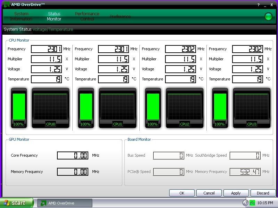Click the CPU0 Voltage value field
Screen dimensions: 278x208
pyautogui.click(x=47, y=69)
